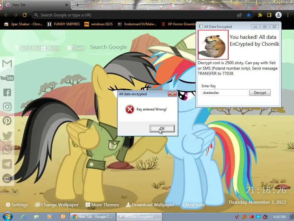Screen dimensions: 294x221
Task: Click the Chrome tab search chevron
Action: point(260,5)
